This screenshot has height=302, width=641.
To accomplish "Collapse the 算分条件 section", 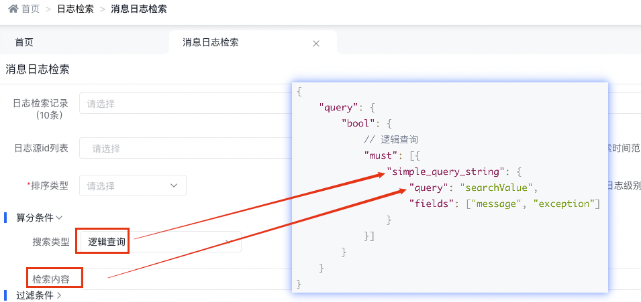I will (39, 218).
